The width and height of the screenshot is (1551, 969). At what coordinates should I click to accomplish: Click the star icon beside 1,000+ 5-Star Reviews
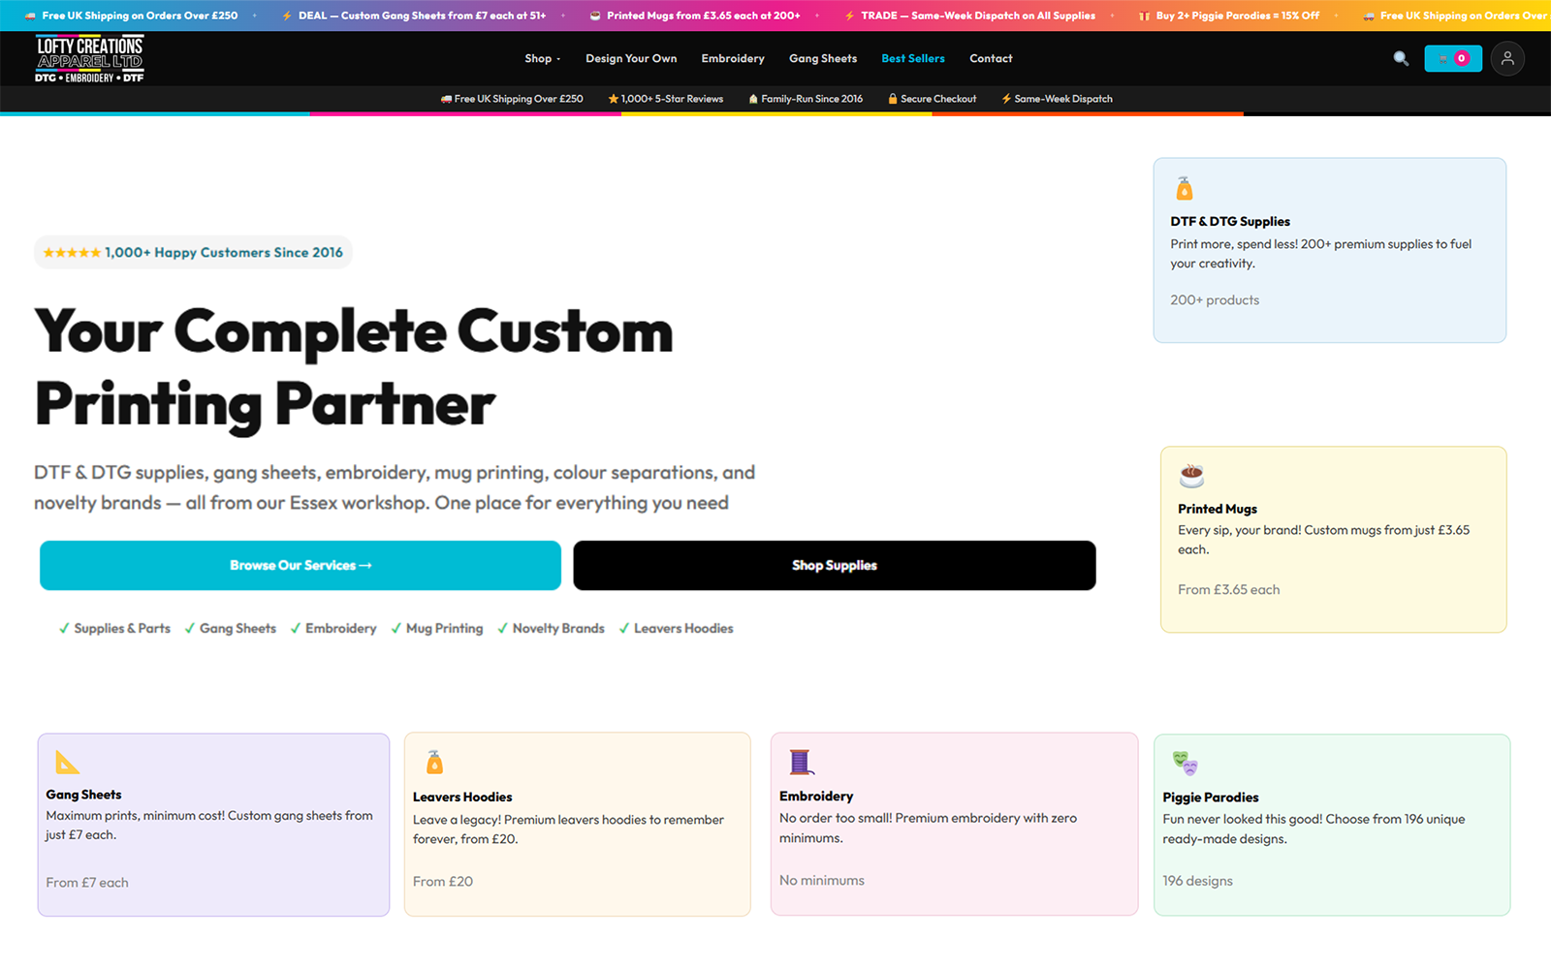click(613, 99)
